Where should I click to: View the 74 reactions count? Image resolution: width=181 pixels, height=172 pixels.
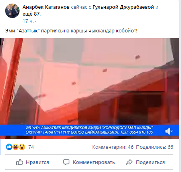(31, 147)
